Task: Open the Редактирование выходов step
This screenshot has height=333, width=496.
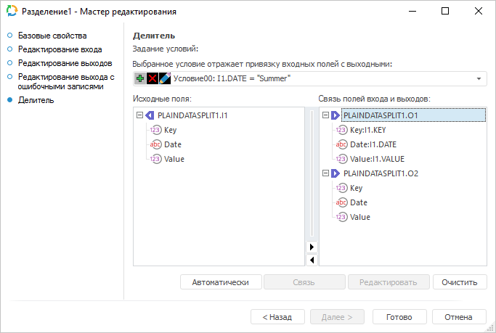Action: point(65,63)
